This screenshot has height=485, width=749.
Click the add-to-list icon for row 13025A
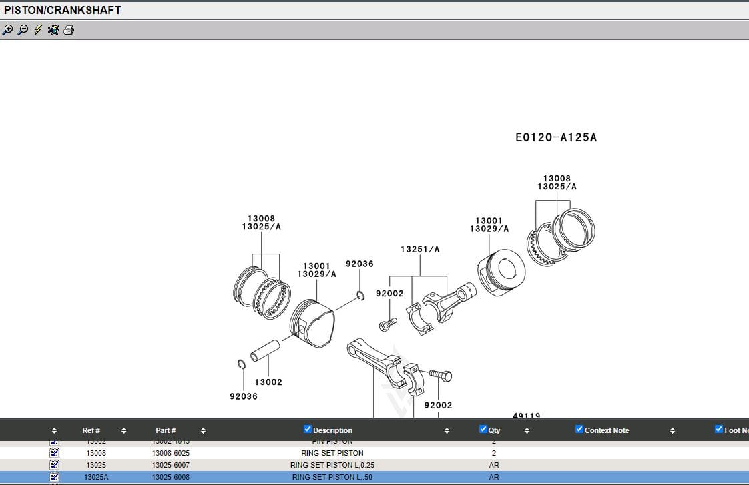point(55,477)
